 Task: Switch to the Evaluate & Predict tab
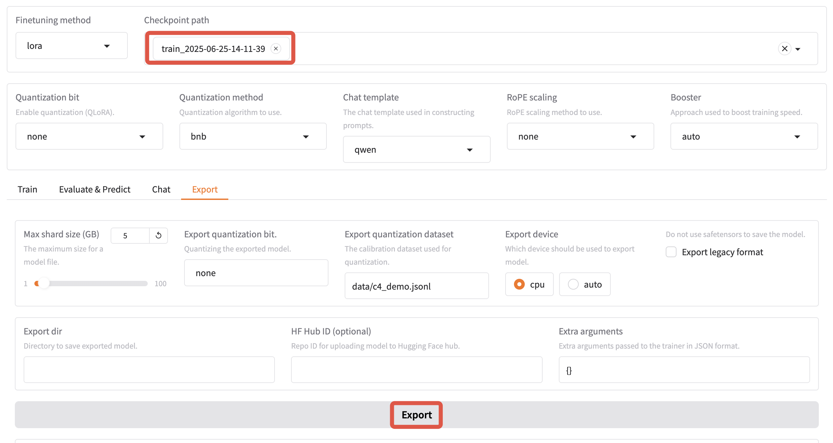click(94, 189)
